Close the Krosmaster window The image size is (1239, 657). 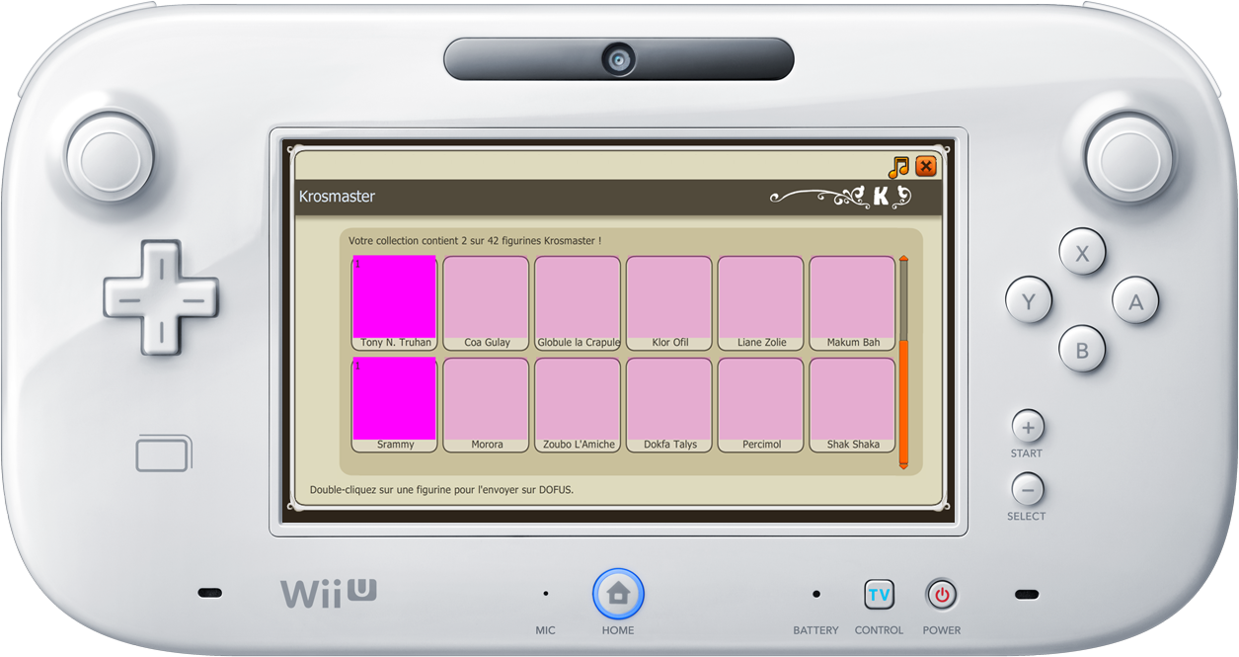click(x=925, y=167)
